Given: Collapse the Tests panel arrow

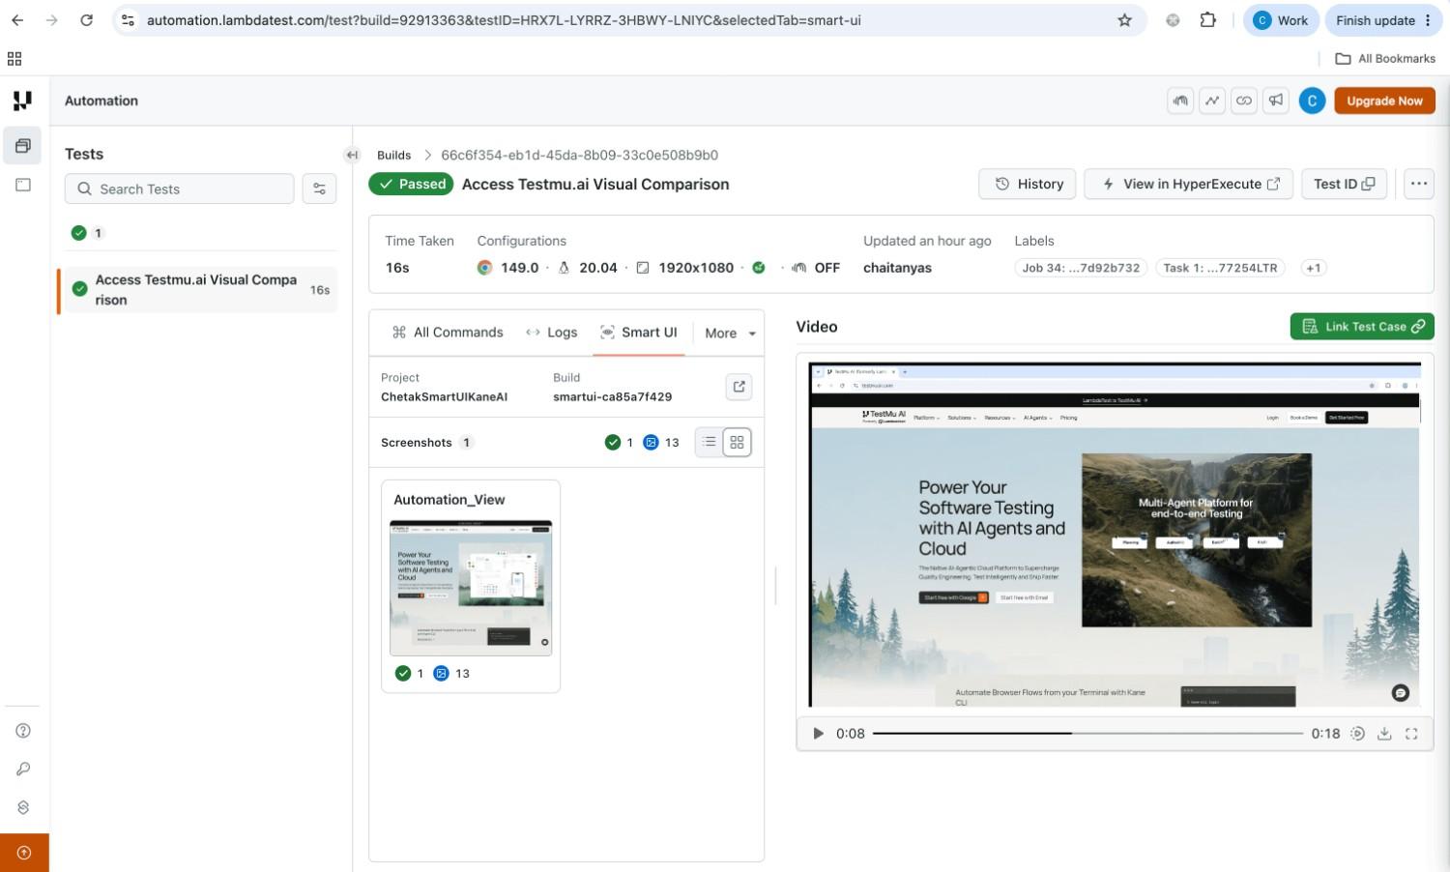Looking at the screenshot, I should (x=352, y=155).
